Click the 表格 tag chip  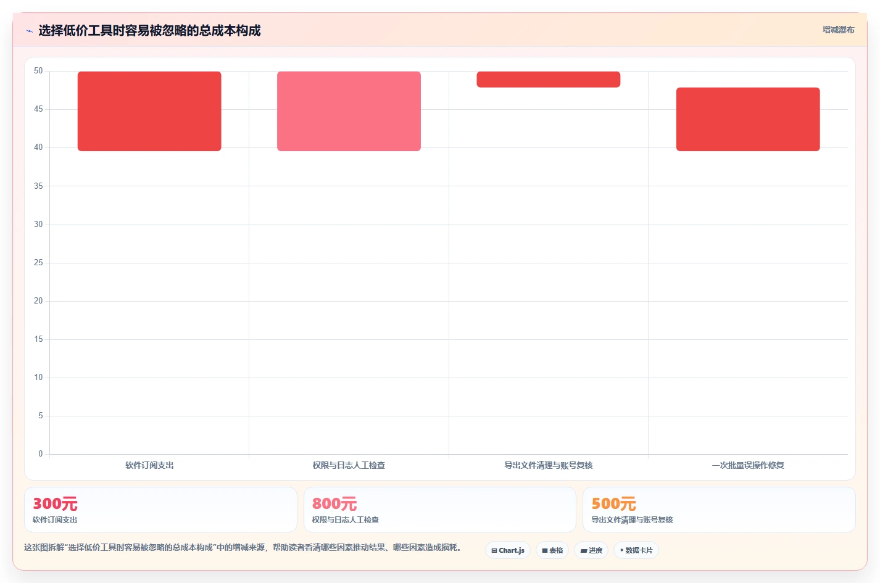pos(552,550)
